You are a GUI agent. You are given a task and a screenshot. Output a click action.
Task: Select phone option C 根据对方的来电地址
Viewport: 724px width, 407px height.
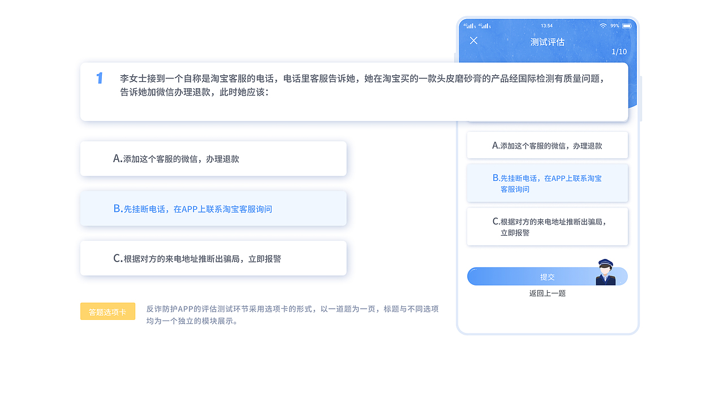[x=548, y=227]
